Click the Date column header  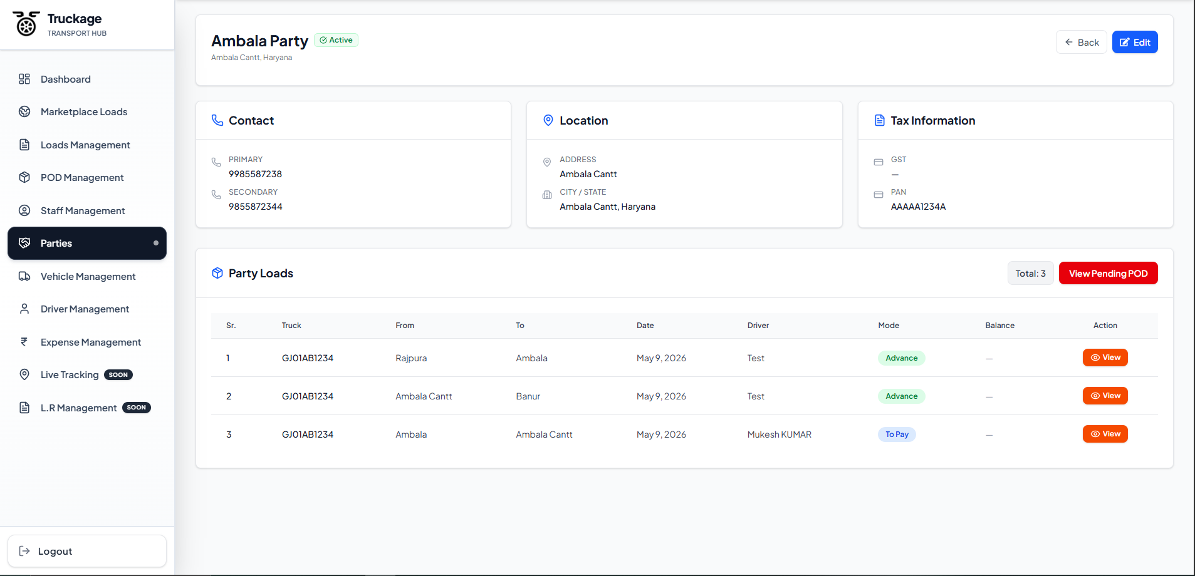(x=645, y=326)
